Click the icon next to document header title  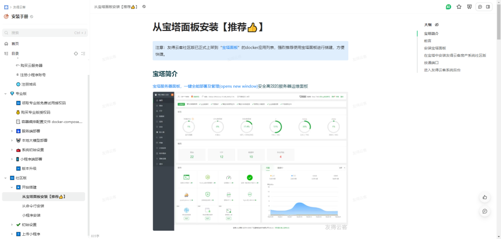click(x=144, y=6)
